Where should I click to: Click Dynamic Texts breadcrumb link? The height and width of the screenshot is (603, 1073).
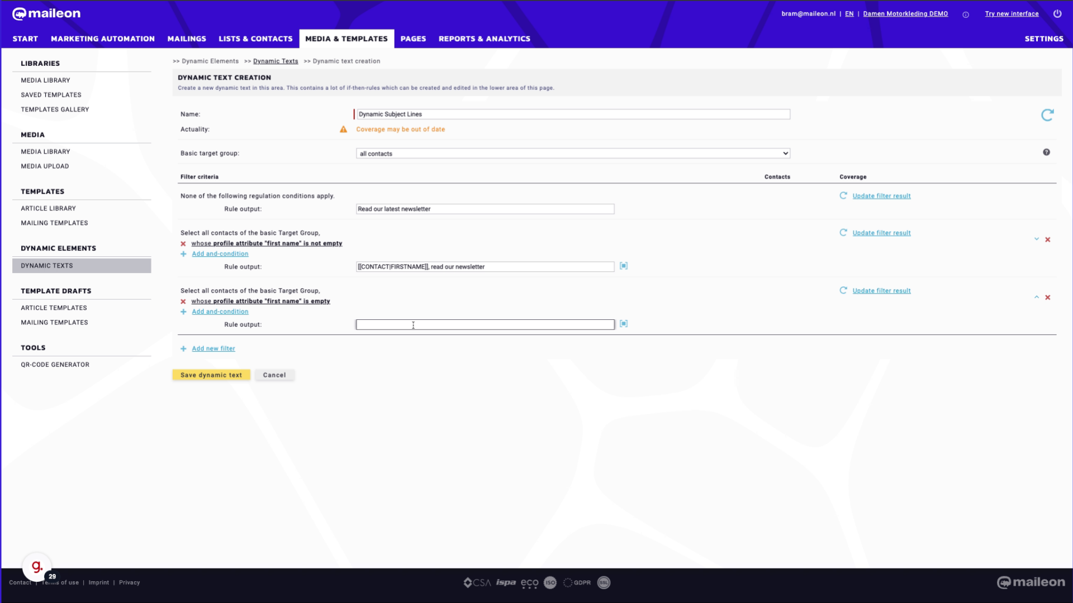(x=276, y=61)
